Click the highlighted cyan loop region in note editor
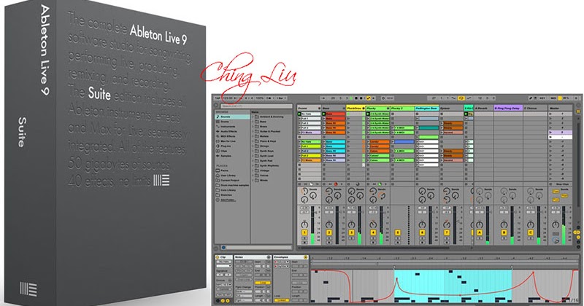Viewport: 584px width, 306px height. [453, 286]
